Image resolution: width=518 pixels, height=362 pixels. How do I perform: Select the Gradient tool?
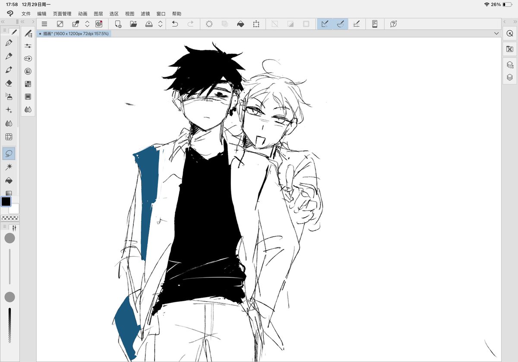click(x=9, y=193)
